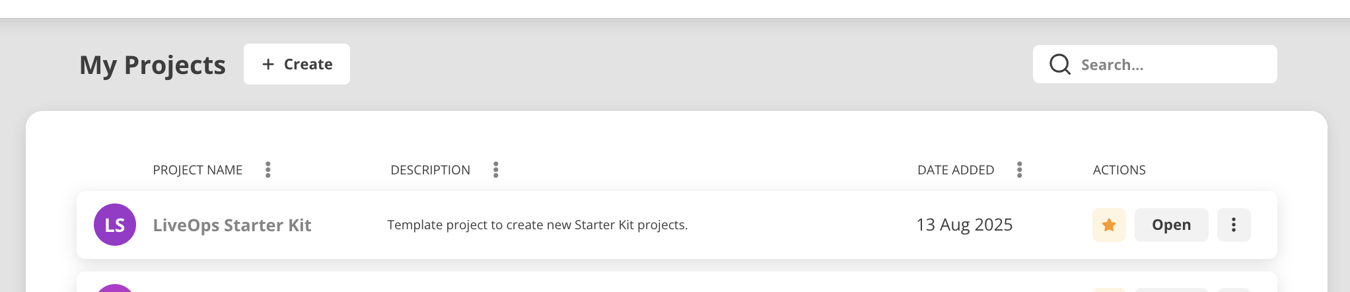Sort by the PROJECT NAME column header

[x=197, y=170]
